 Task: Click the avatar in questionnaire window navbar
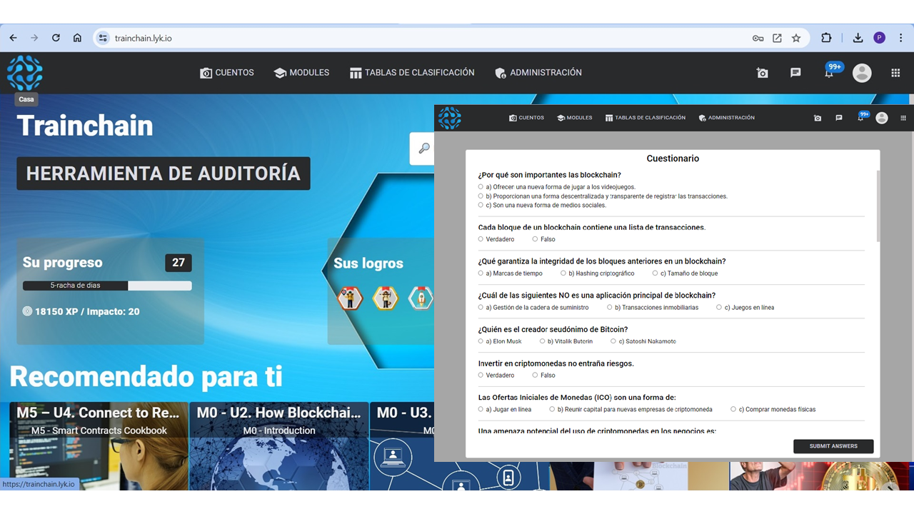[882, 118]
